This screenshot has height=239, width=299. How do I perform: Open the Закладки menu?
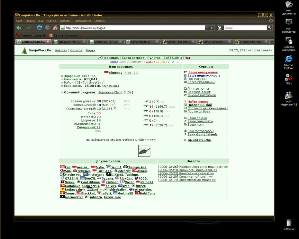pyautogui.click(x=65, y=21)
